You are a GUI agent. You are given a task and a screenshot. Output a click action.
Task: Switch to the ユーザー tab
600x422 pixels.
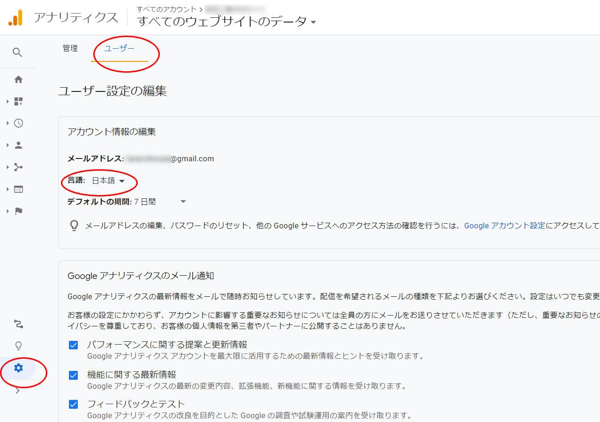(x=120, y=48)
